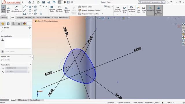Choose the Straight Slot sketch tool
Viewport: 185px width, 104px height.
[30, 7]
